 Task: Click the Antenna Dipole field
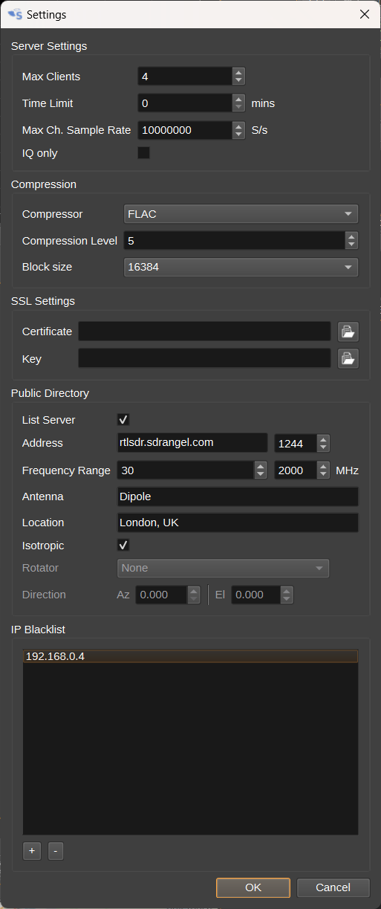click(x=238, y=496)
